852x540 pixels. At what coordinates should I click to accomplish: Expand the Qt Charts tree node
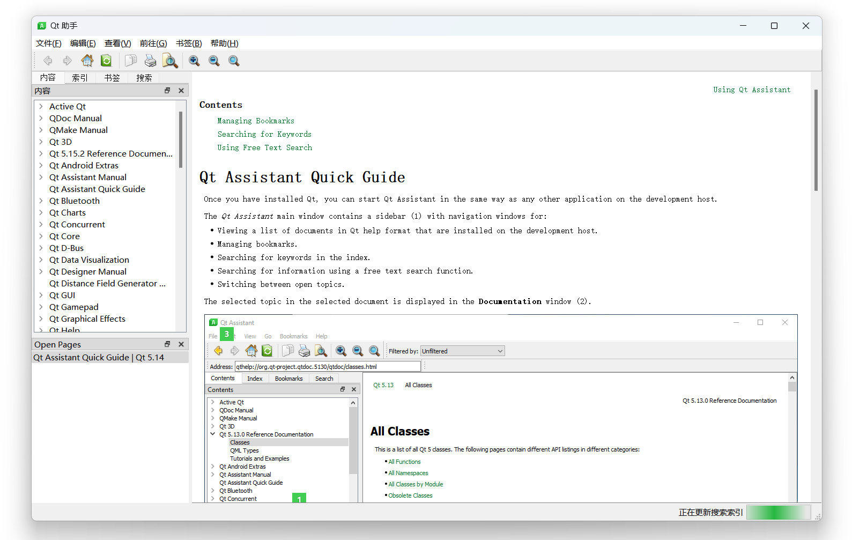coord(41,212)
